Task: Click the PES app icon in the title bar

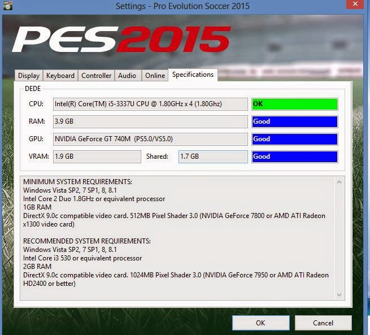Action: pyautogui.click(x=8, y=6)
